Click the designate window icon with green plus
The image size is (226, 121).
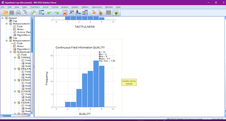click(116, 13)
